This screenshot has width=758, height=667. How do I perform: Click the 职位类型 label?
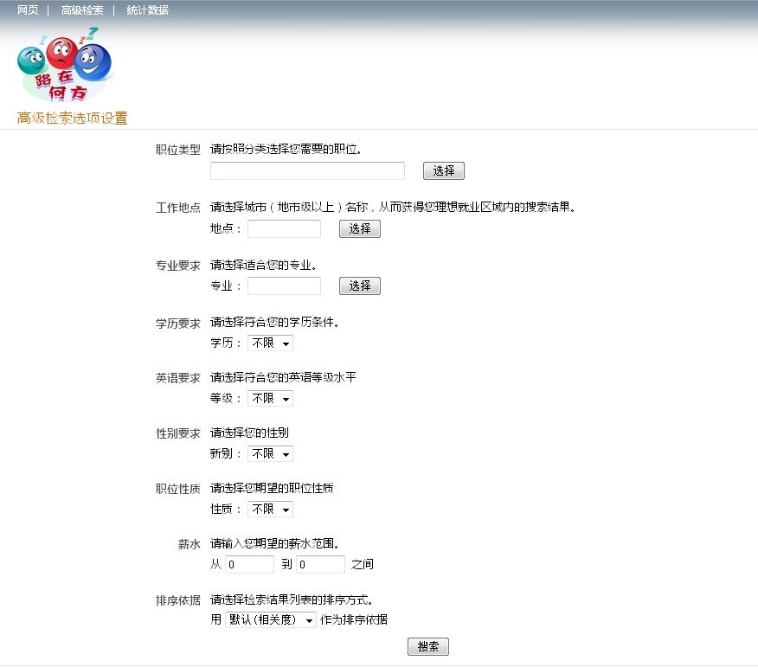tap(178, 150)
